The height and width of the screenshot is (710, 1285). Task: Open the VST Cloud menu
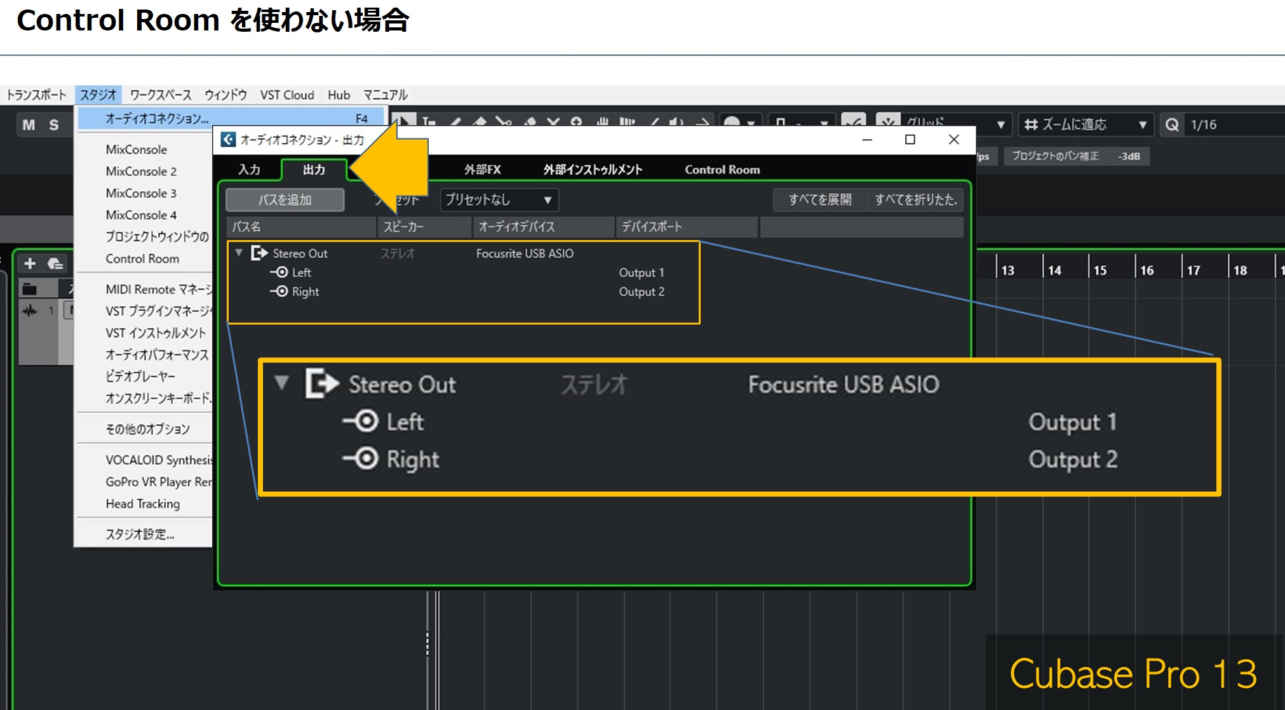click(287, 95)
